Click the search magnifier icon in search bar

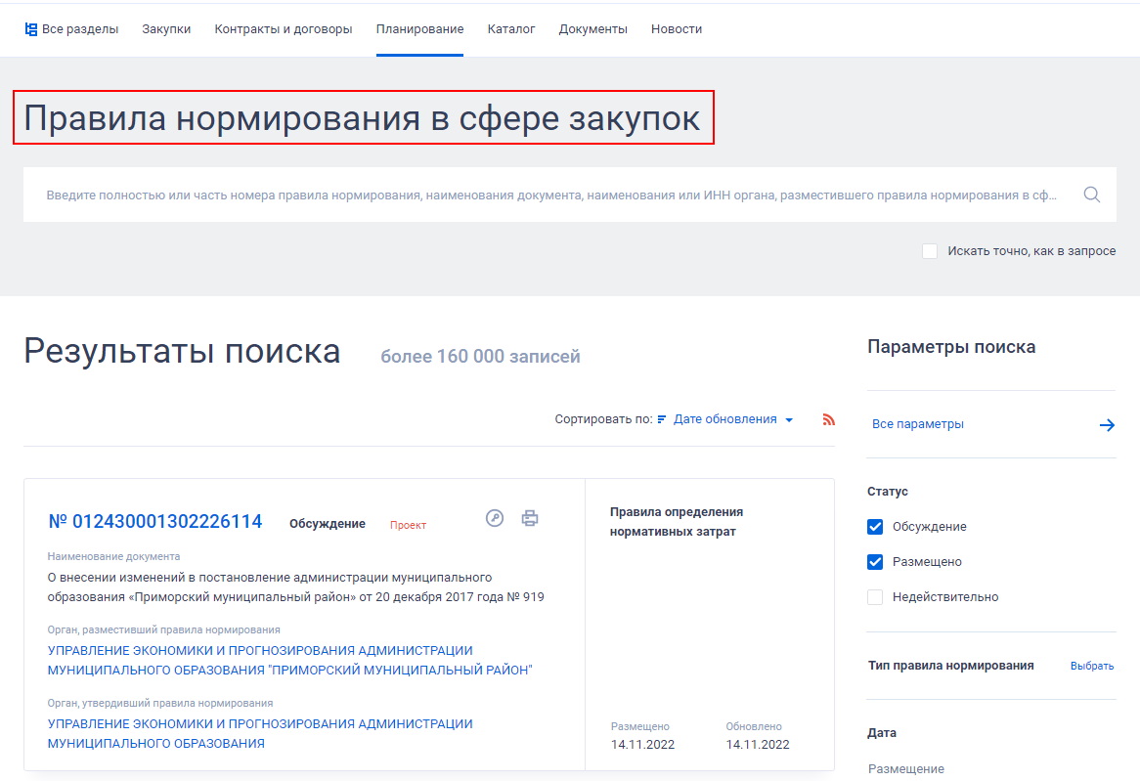1091,194
